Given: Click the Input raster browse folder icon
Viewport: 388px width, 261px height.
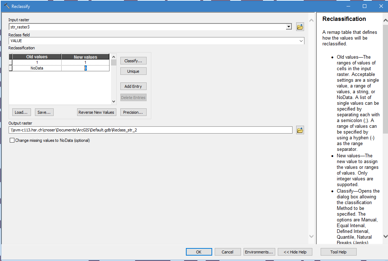Looking at the screenshot, I should pyautogui.click(x=300, y=27).
